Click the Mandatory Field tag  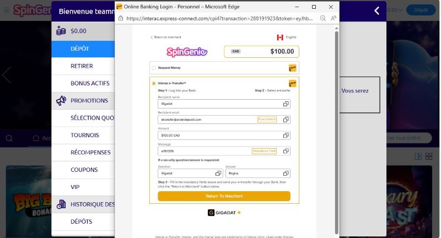click(264, 151)
